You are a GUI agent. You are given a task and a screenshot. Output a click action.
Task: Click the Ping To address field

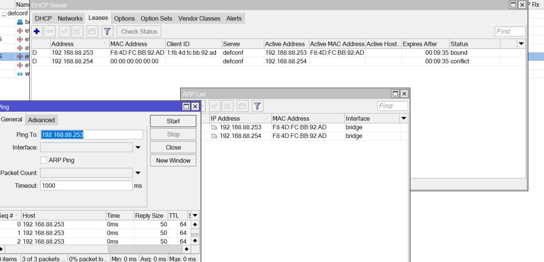tap(91, 135)
